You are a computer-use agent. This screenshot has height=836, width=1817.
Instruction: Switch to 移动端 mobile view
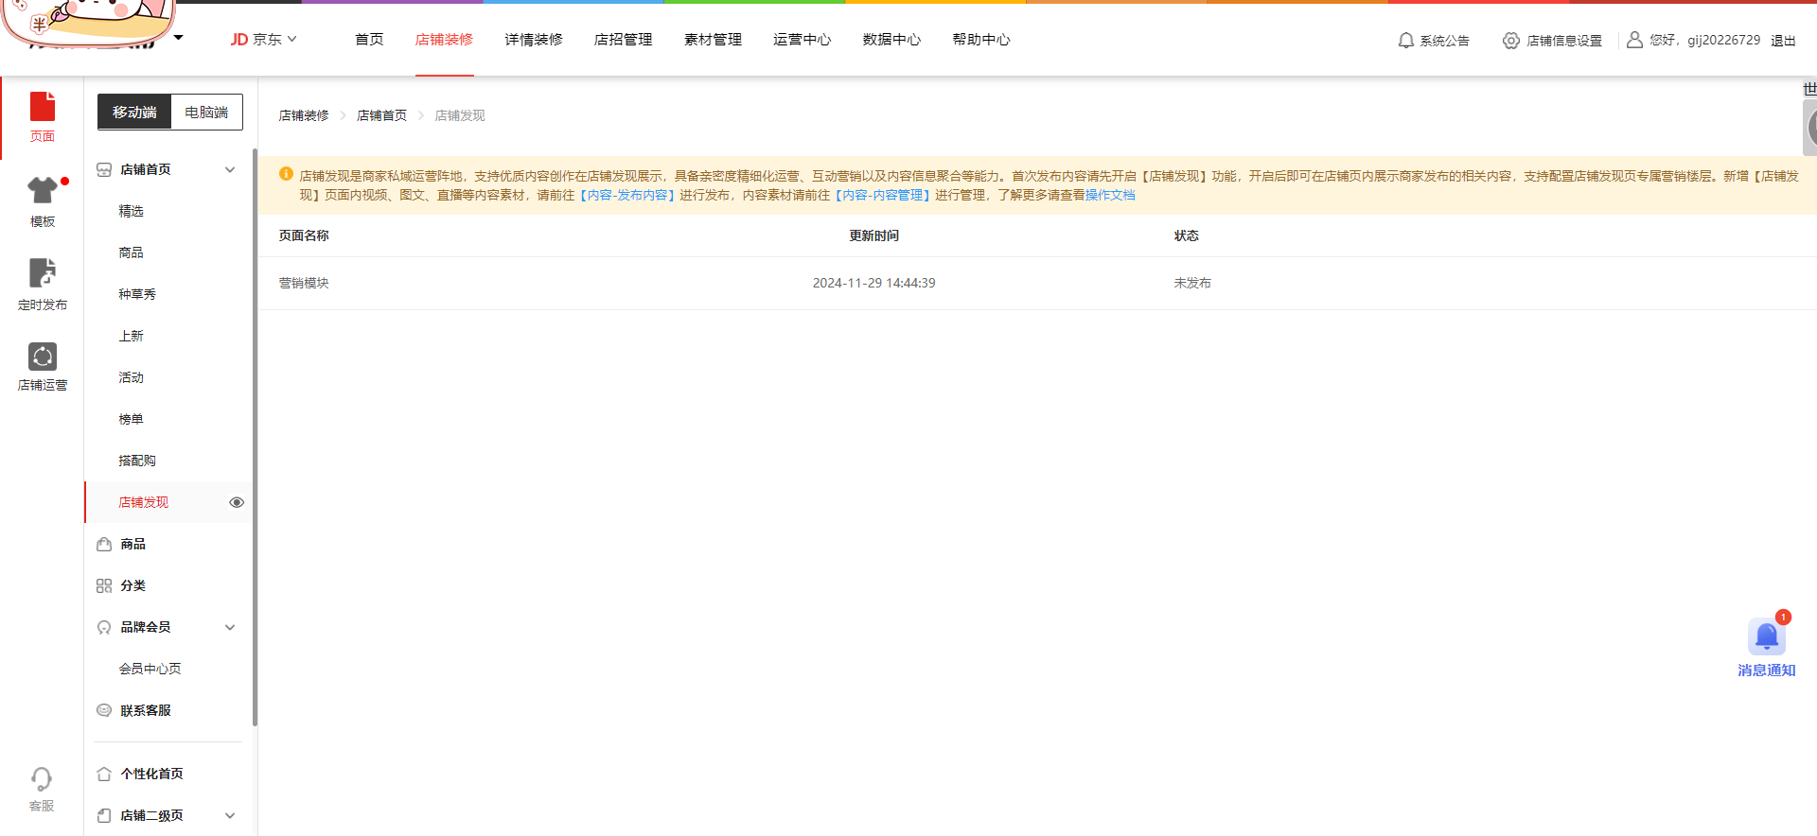click(134, 113)
